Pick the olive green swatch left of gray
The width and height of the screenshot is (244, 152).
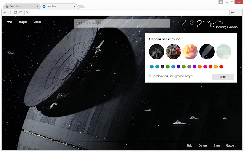click(x=184, y=67)
